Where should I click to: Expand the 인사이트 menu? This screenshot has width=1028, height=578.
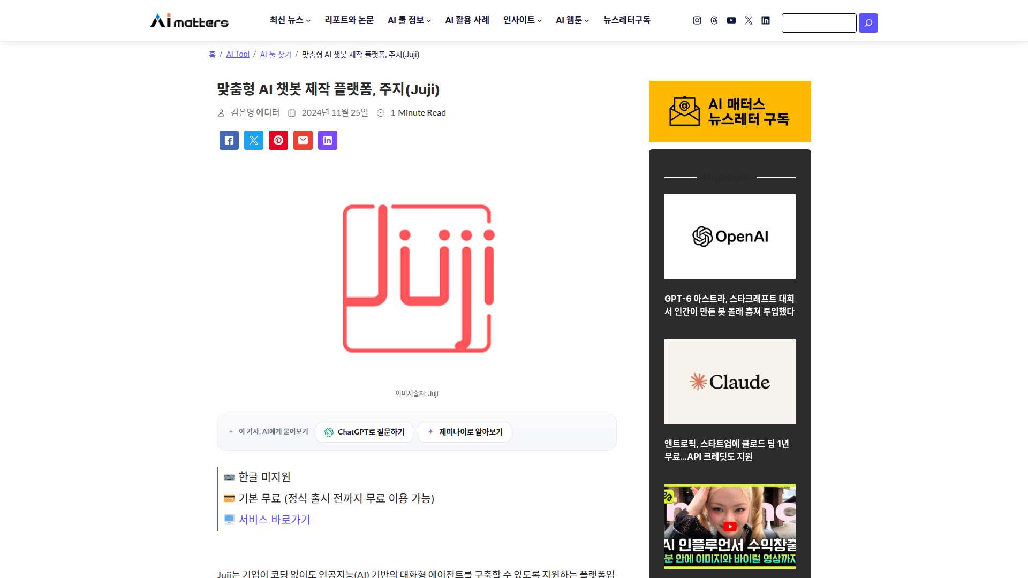(x=522, y=20)
